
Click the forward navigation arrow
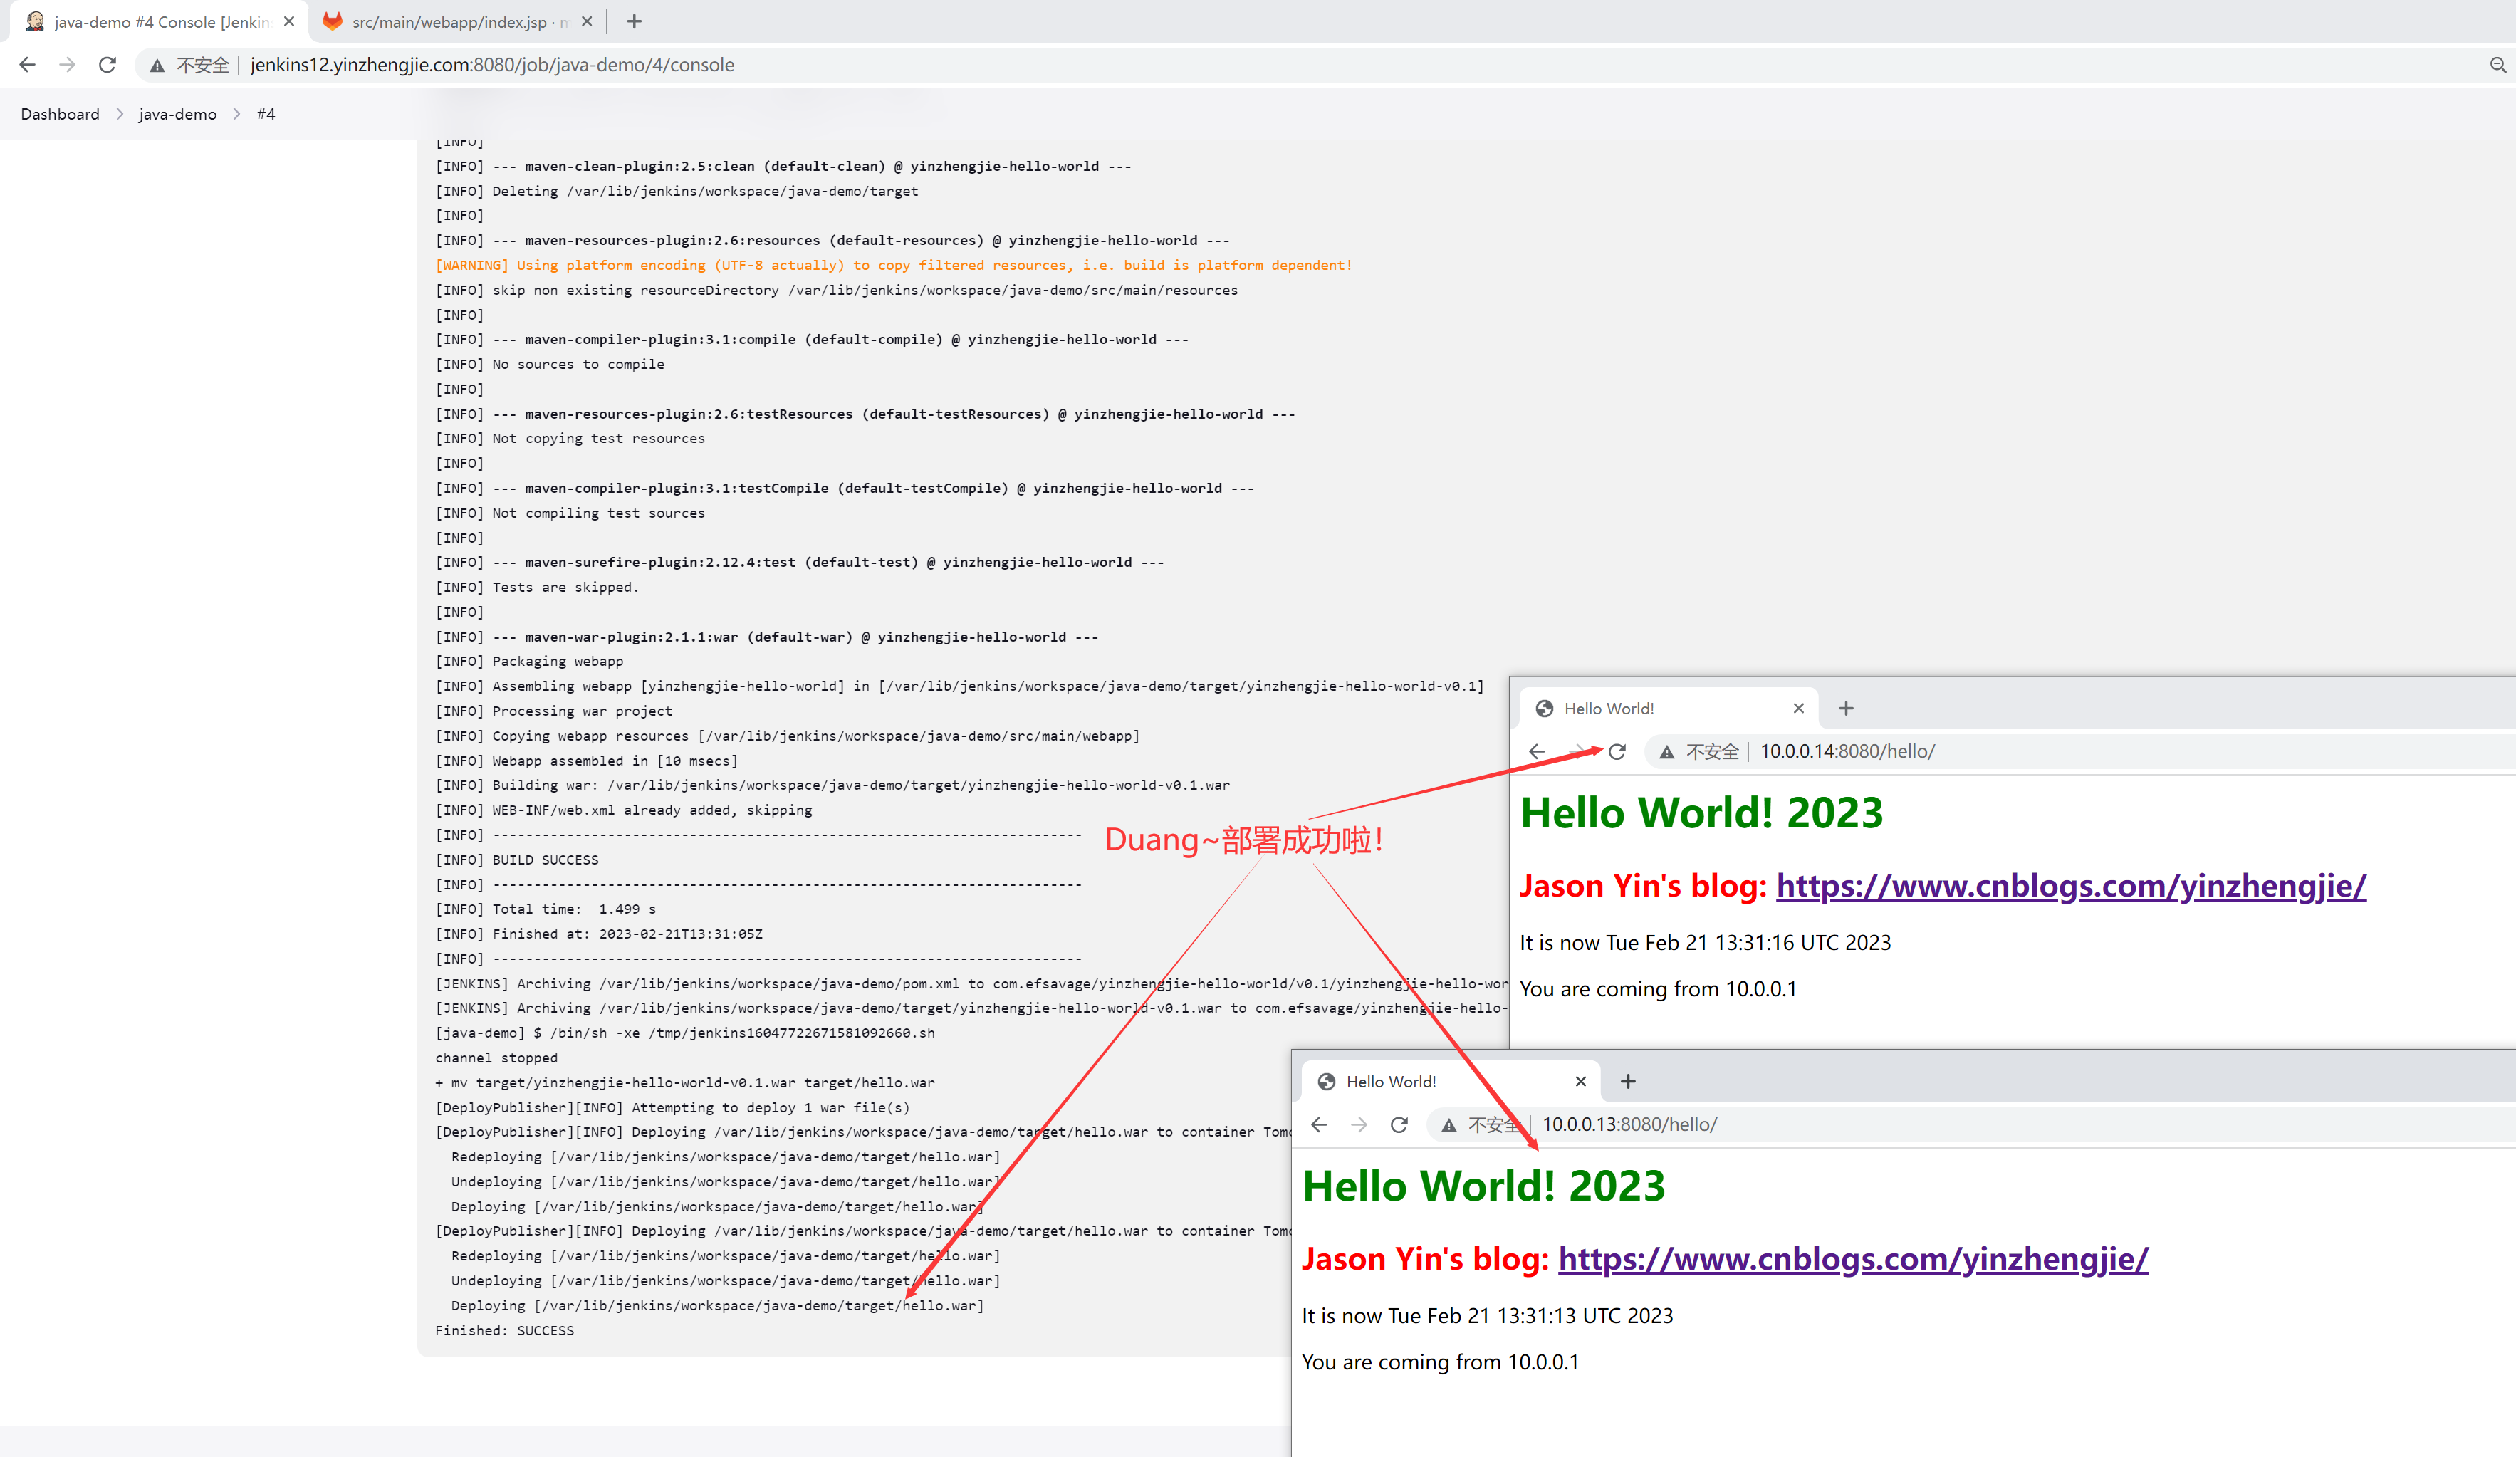coord(67,65)
